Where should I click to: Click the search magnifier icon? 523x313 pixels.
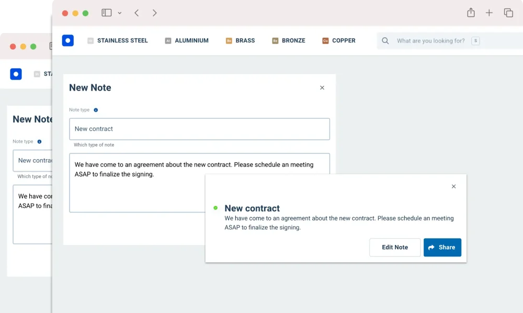pos(385,41)
